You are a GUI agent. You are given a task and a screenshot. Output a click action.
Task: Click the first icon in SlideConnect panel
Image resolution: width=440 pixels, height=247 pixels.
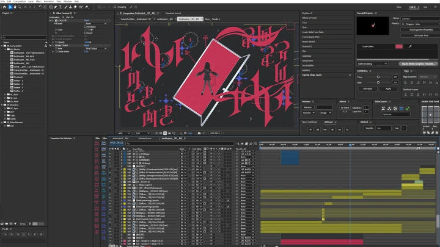click(x=383, y=109)
